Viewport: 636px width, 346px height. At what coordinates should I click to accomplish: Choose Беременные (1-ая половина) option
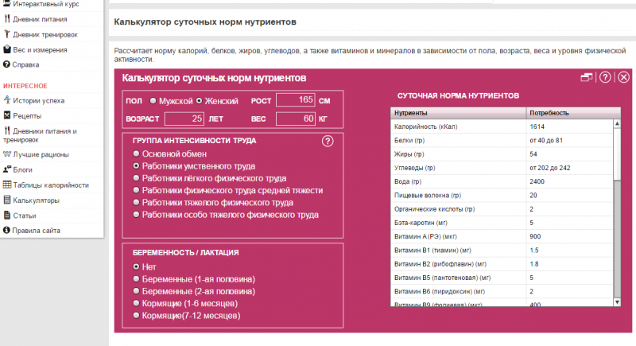pyautogui.click(x=137, y=279)
